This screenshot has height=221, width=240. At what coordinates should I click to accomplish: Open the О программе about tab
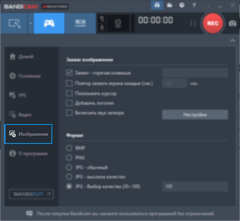click(29, 154)
